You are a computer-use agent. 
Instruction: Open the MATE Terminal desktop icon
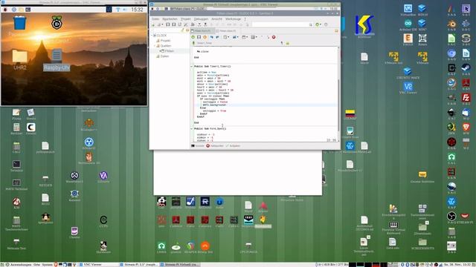tap(16, 185)
